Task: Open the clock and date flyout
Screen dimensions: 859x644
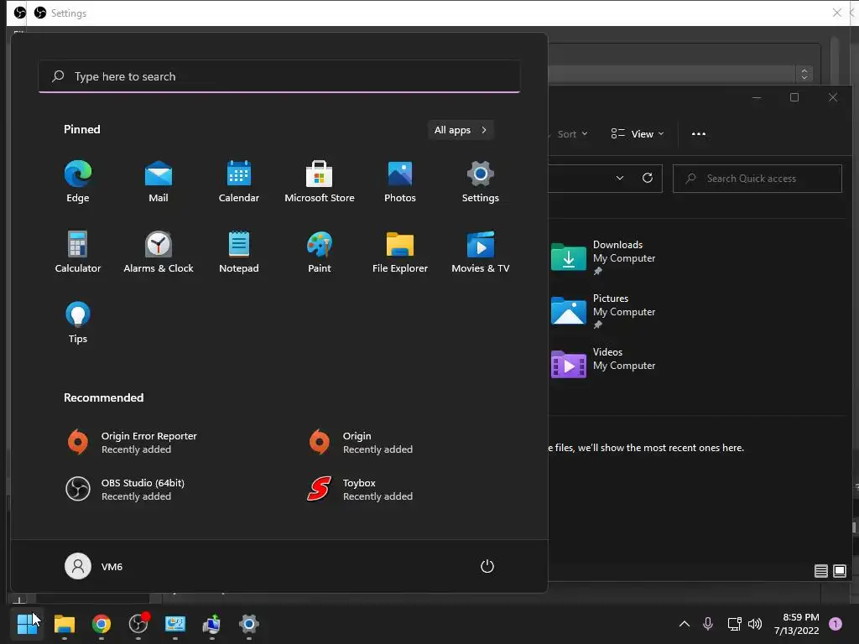Action: coord(797,624)
